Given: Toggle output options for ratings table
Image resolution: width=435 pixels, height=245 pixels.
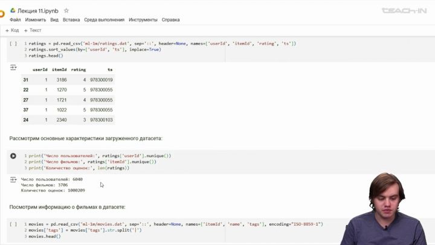Looking at the screenshot, I should [x=13, y=68].
